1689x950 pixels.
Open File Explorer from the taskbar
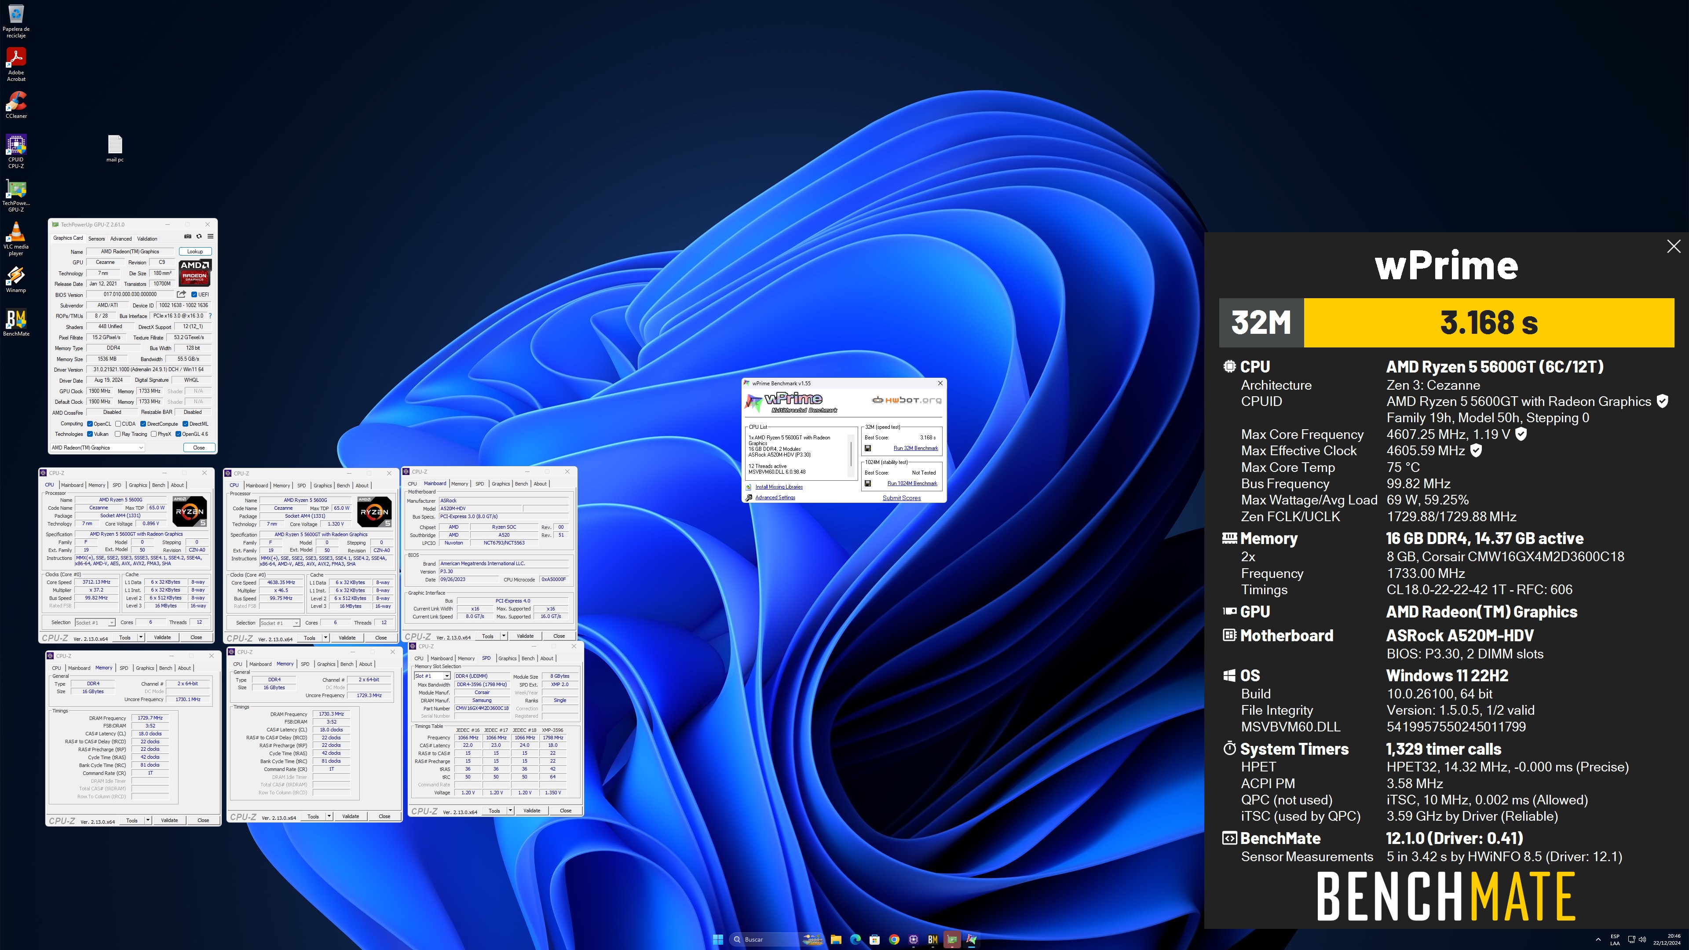tap(836, 939)
